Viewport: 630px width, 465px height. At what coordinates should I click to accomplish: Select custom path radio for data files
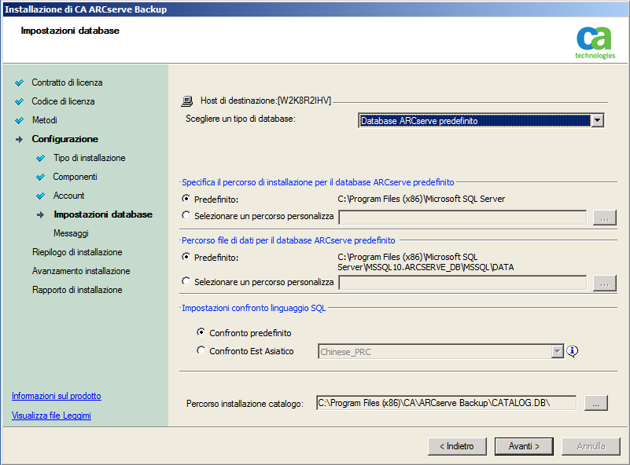coord(186,281)
